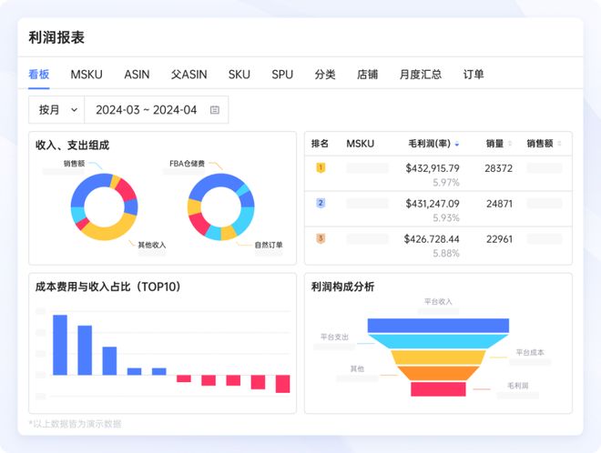Open the 月度汇总 tab
The image size is (601, 453).
click(420, 74)
